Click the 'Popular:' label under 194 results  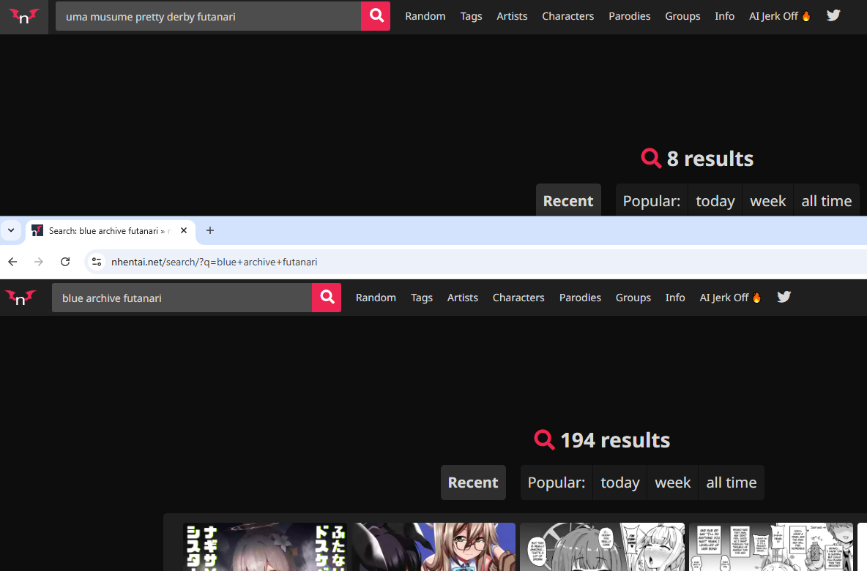click(x=557, y=483)
